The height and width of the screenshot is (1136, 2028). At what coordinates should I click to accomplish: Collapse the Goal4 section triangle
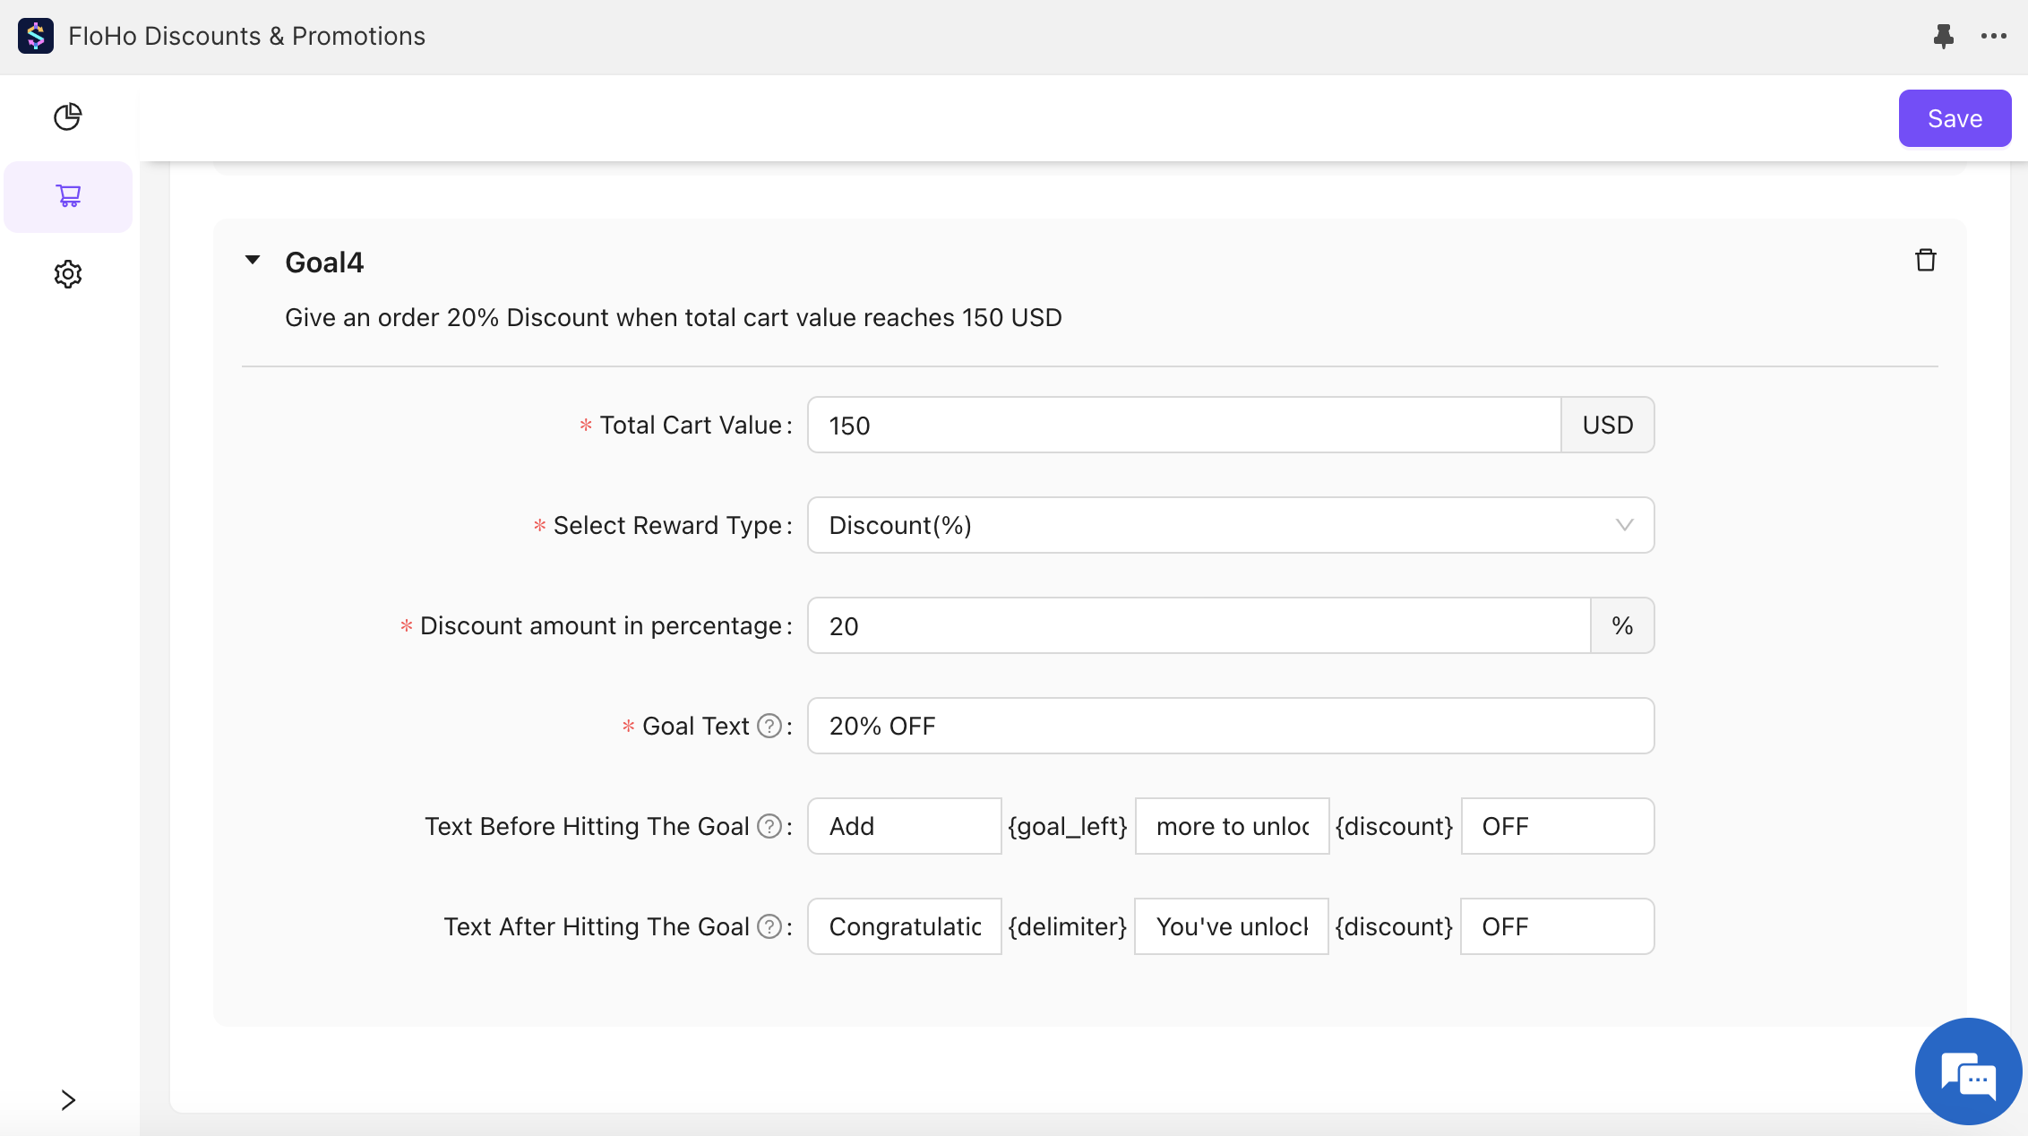pyautogui.click(x=253, y=261)
